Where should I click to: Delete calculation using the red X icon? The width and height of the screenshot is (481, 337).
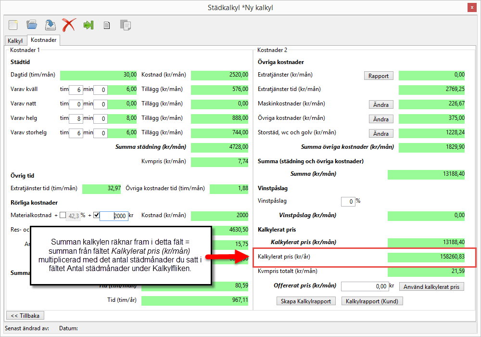click(x=69, y=25)
